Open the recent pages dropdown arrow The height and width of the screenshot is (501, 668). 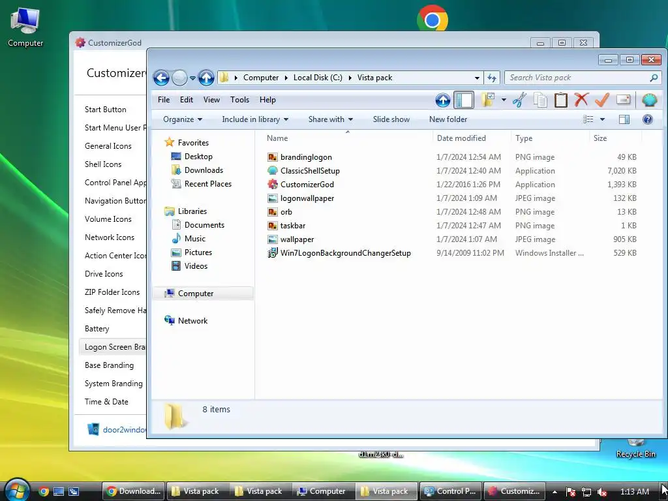click(192, 78)
